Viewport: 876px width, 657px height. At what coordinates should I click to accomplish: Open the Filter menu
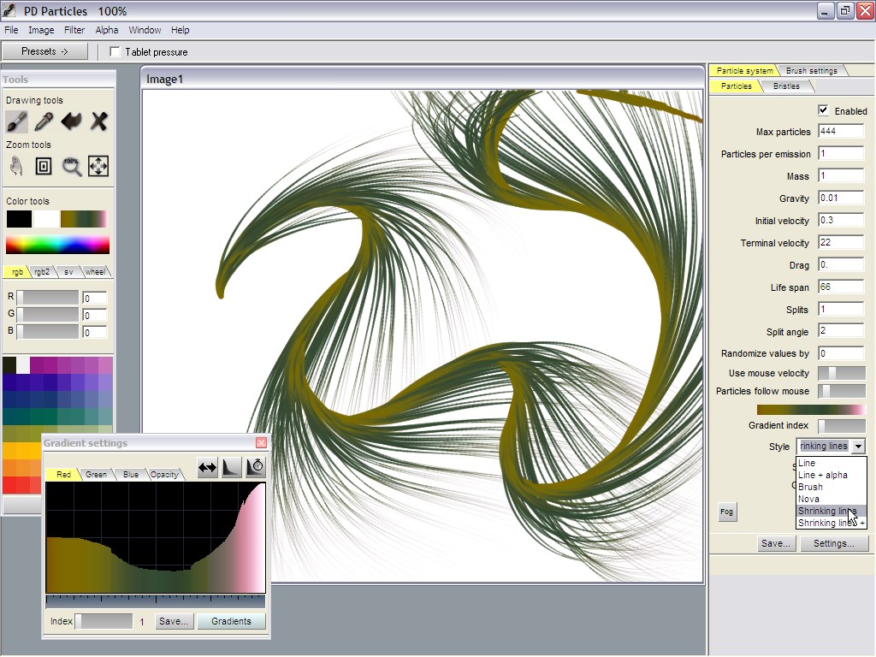coord(74,30)
